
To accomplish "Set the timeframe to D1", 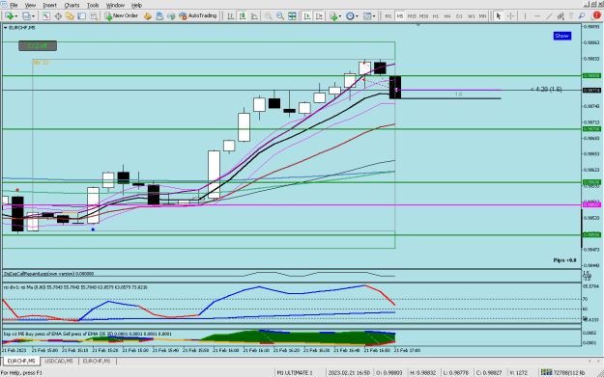I will point(459,16).
